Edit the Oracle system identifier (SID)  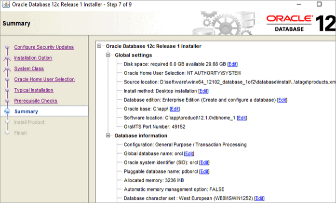coord(204,162)
